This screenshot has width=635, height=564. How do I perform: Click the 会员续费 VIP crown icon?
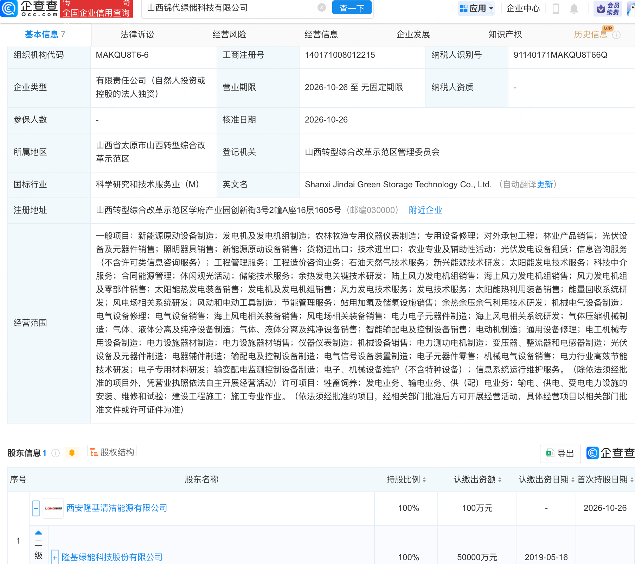click(608, 8)
